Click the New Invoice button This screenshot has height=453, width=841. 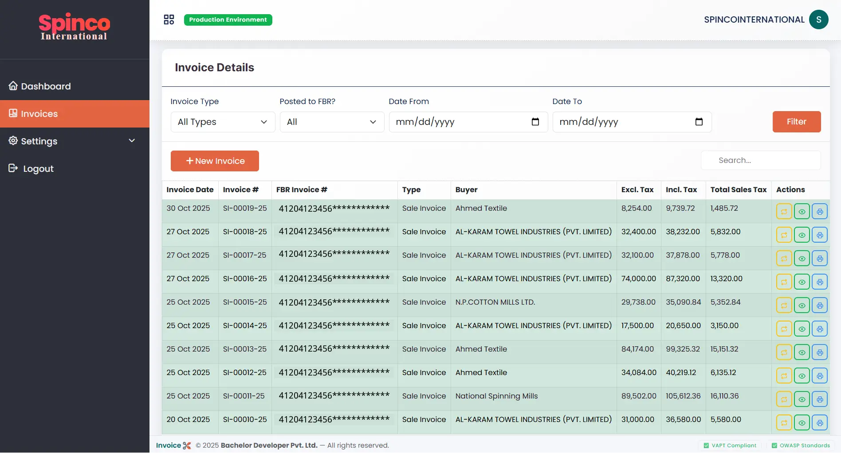coord(214,161)
